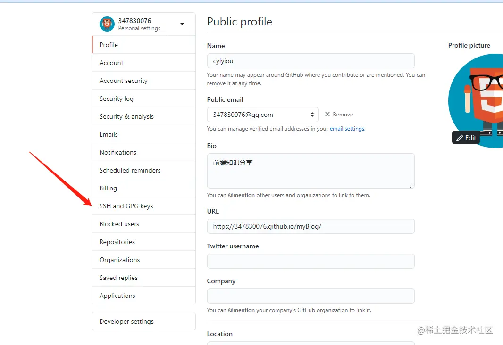503x345 pixels.
Task: Click the Company input field
Action: (311, 296)
